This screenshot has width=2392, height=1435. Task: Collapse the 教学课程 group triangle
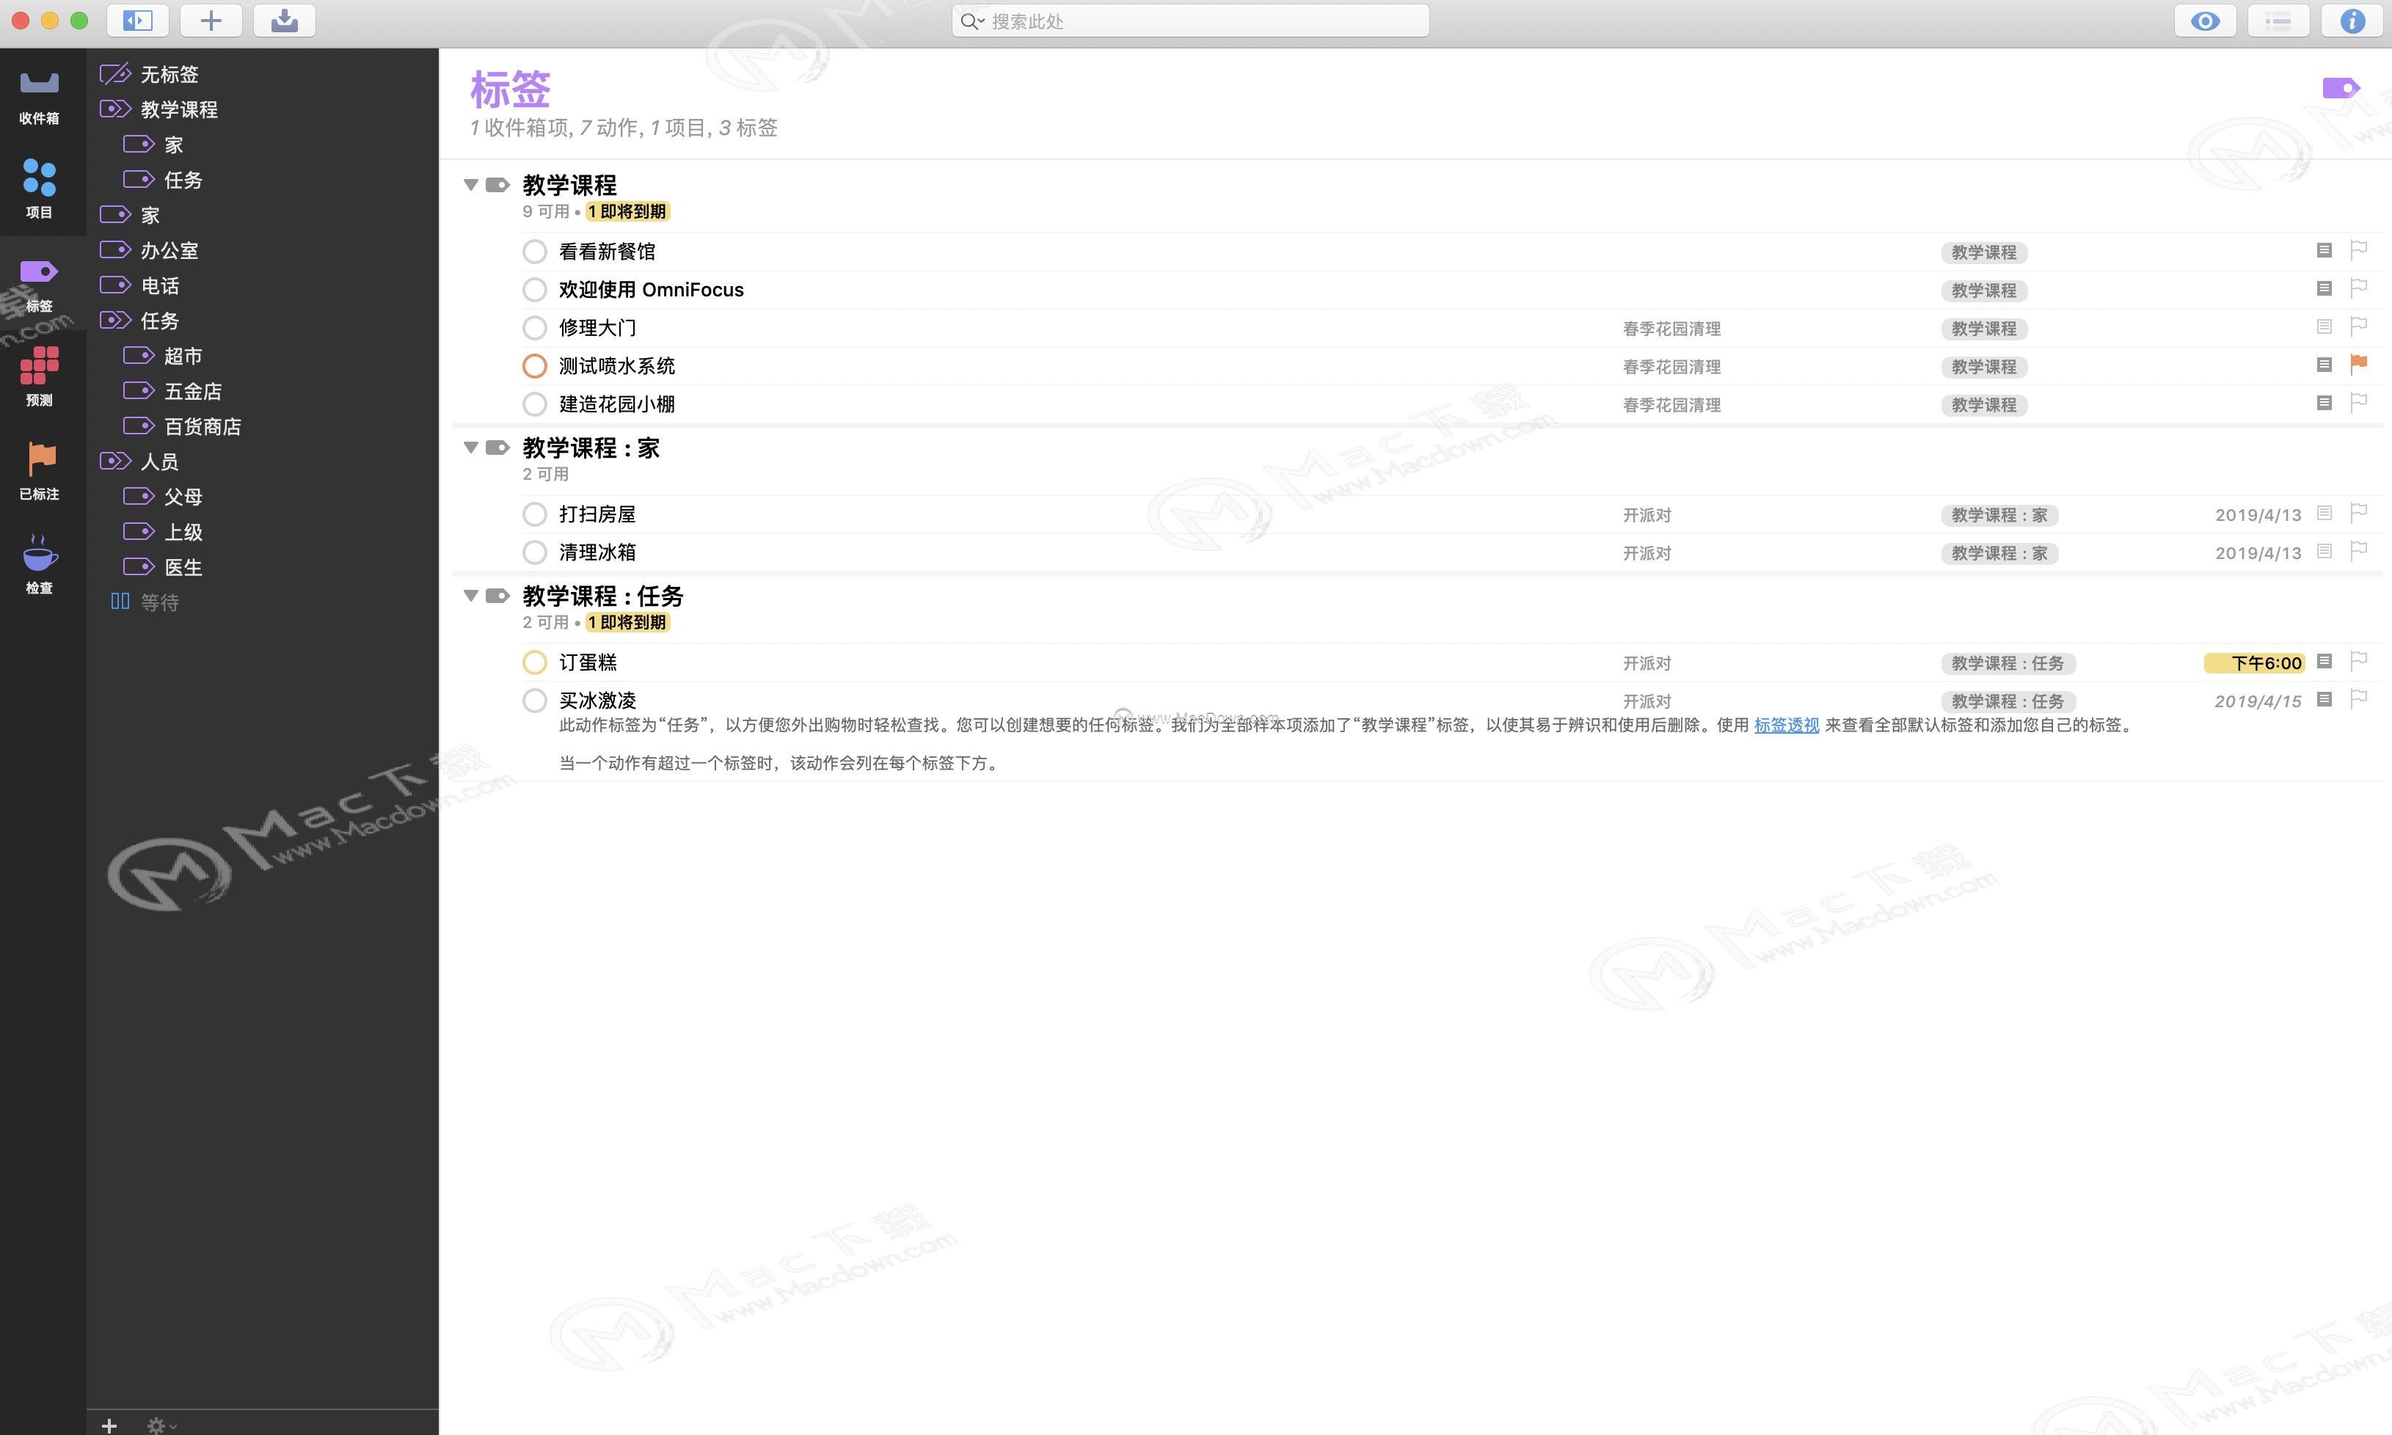click(x=471, y=185)
